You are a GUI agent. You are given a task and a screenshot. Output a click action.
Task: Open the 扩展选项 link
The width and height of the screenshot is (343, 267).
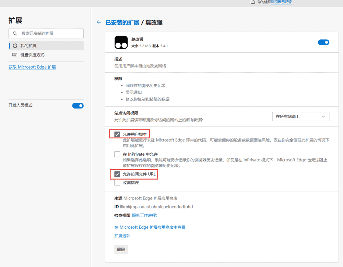point(122,236)
